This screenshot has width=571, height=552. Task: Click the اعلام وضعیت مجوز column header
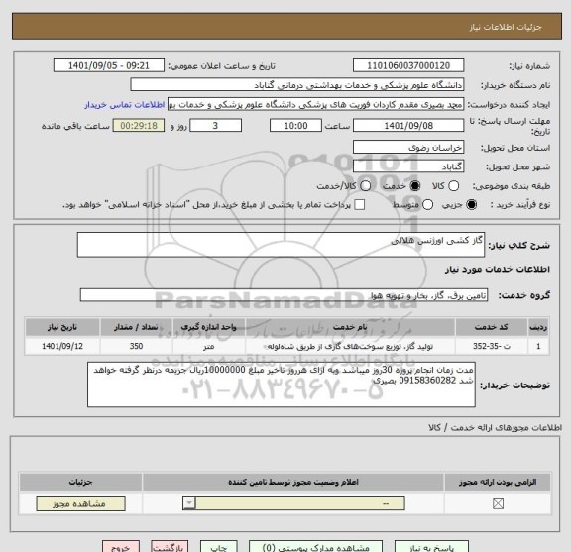(x=293, y=482)
